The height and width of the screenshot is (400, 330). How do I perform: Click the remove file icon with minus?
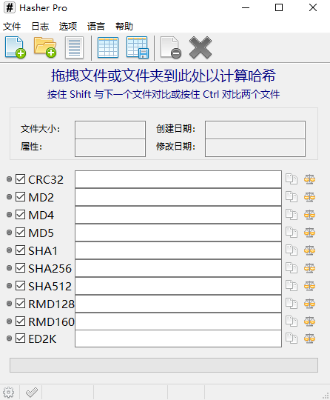coord(171,47)
